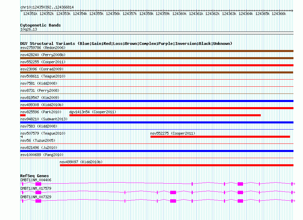
Task: Open variant nsv508611 (Teague2010) label
Action: [43, 76]
